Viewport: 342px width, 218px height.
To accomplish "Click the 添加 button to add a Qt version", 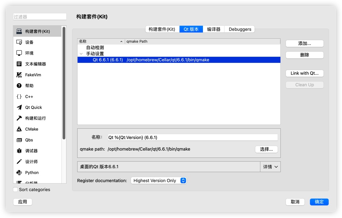I will [x=304, y=43].
